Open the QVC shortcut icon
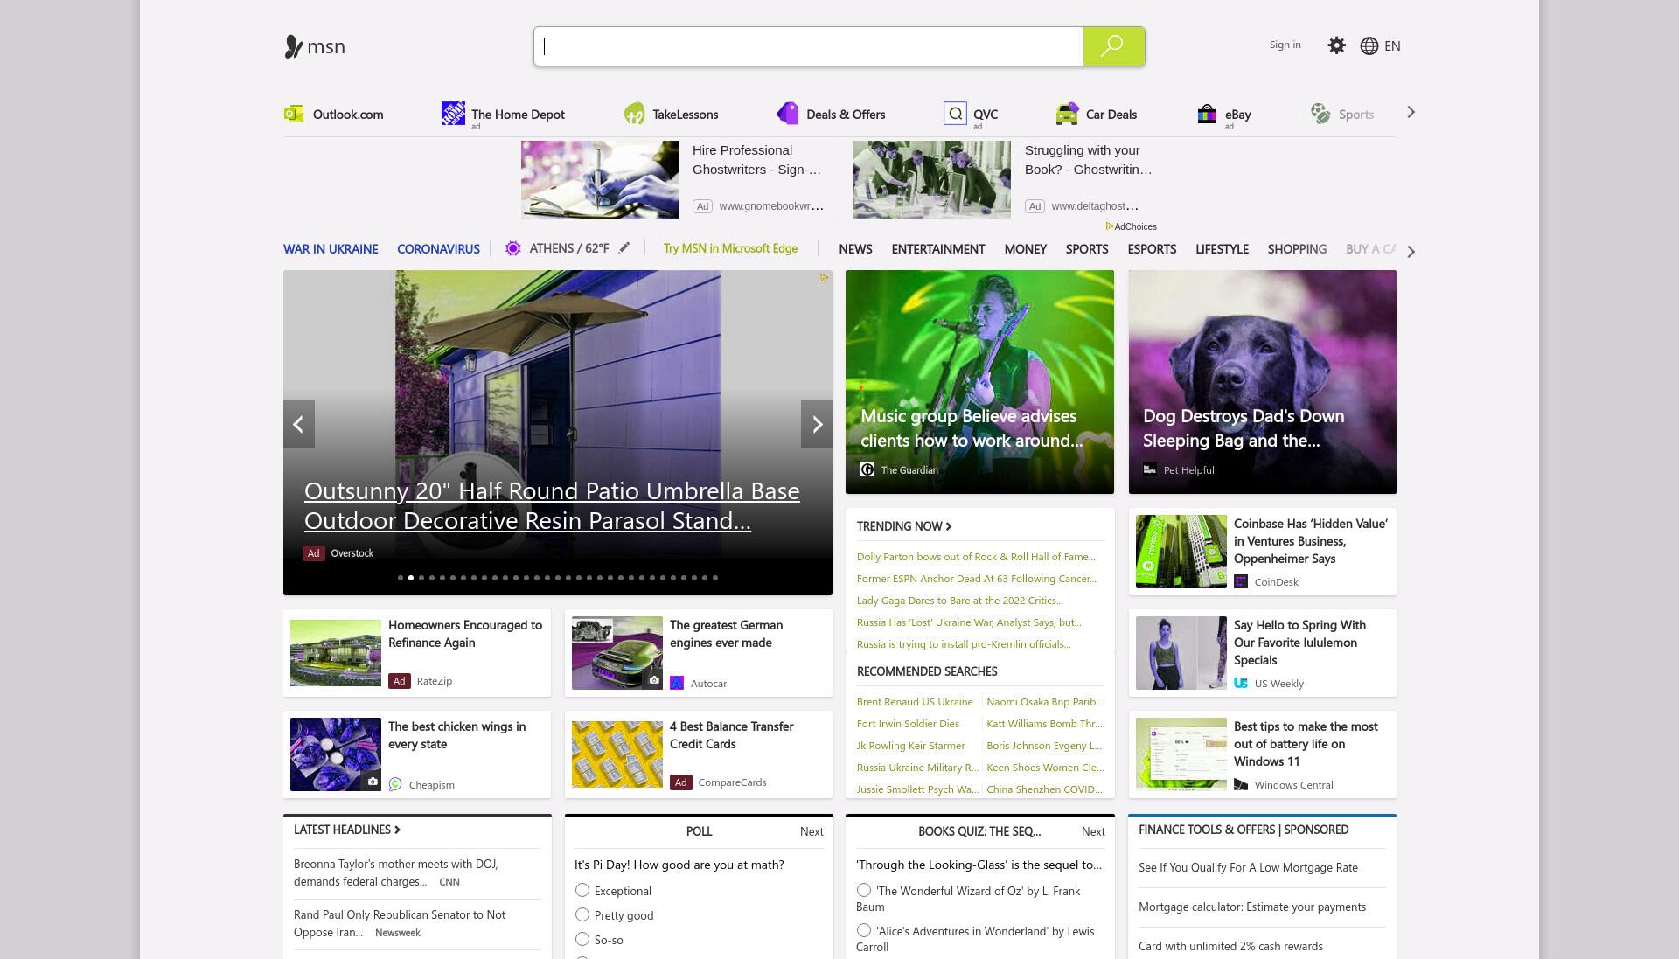Screen dimensions: 1679x959 pyautogui.click(x=955, y=114)
